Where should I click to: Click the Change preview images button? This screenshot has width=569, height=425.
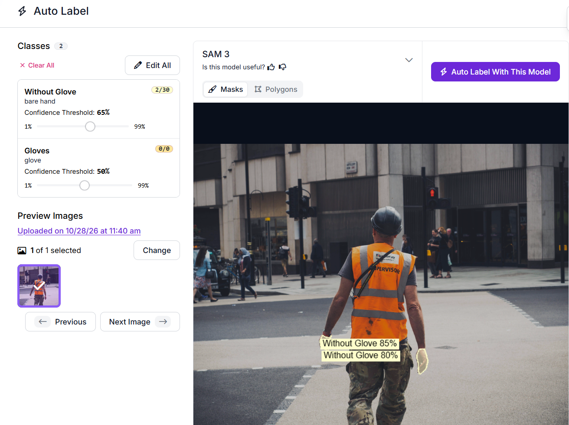[157, 250]
